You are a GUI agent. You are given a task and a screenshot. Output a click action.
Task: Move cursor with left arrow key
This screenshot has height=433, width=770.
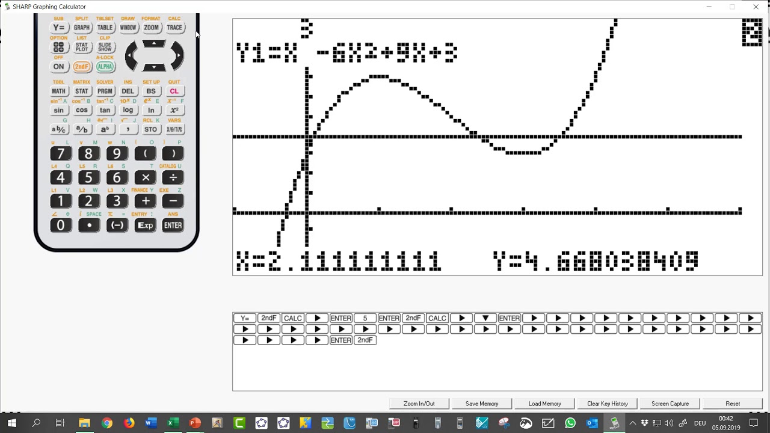(x=130, y=56)
